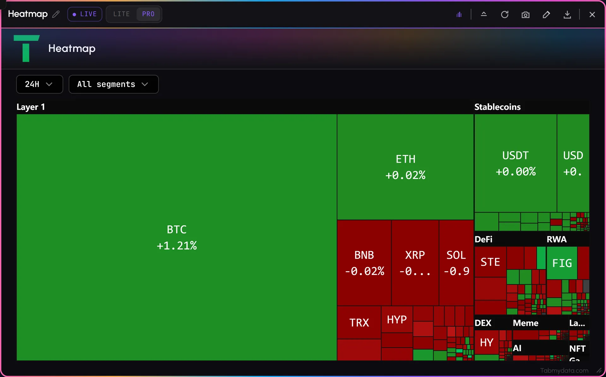Image resolution: width=606 pixels, height=377 pixels.
Task: Click the XRP tile
Action: pos(415,263)
